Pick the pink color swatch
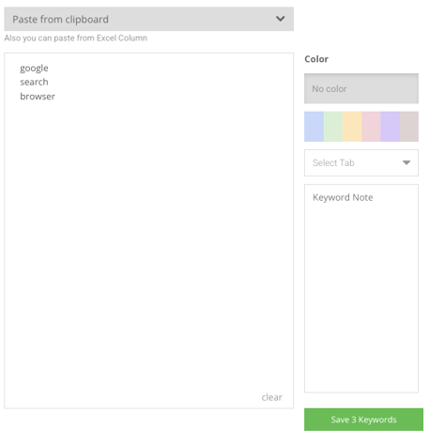 pyautogui.click(x=371, y=127)
